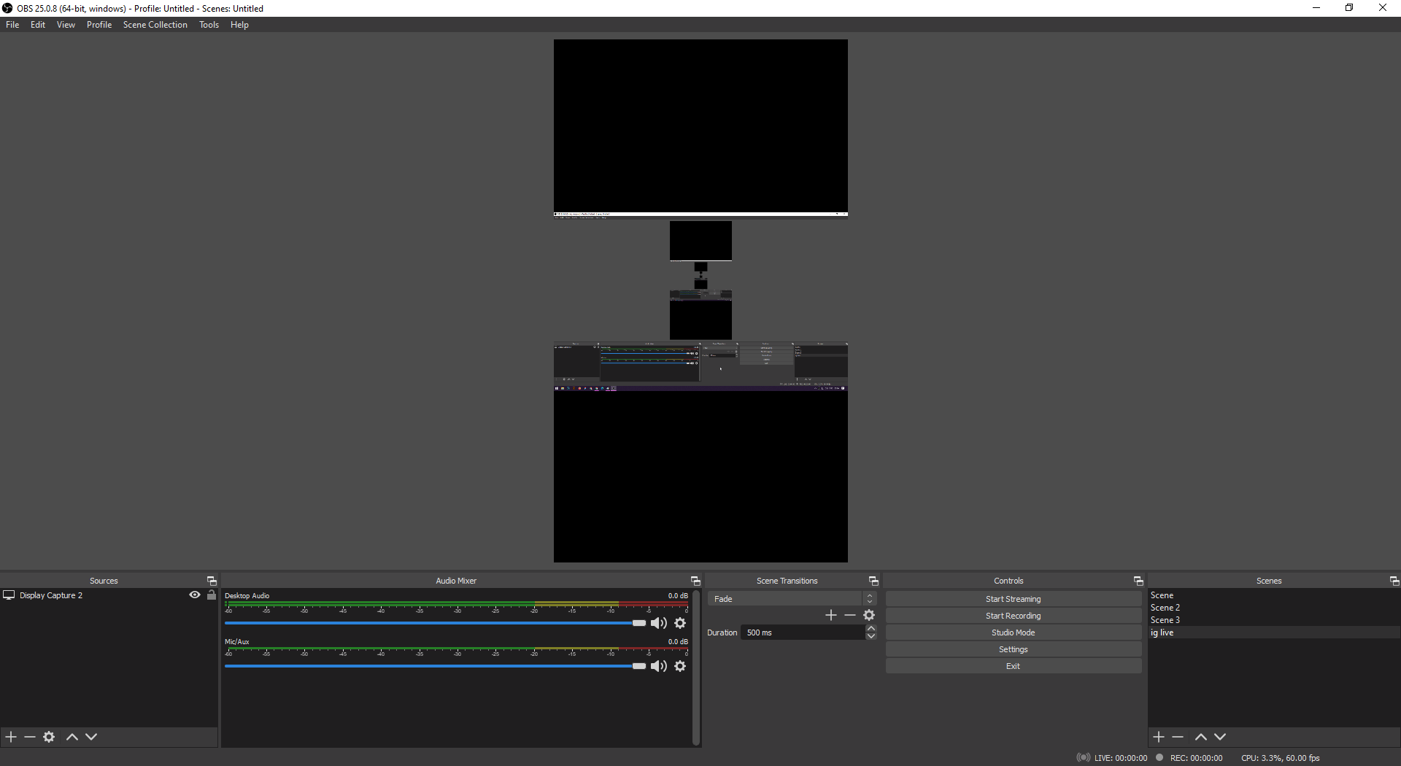Select the scene named Scene
1401x766 pixels.
1274,595
